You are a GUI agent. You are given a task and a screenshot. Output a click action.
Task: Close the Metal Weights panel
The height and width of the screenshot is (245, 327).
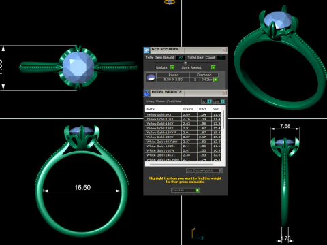click(224, 93)
